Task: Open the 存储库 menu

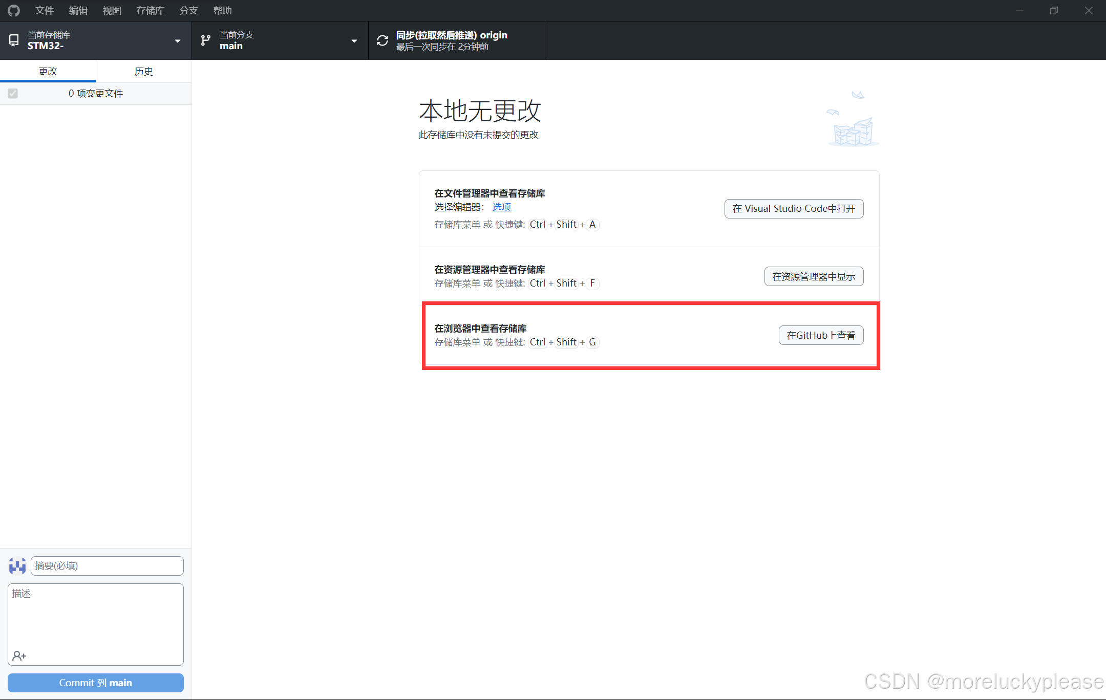Action: click(x=150, y=10)
